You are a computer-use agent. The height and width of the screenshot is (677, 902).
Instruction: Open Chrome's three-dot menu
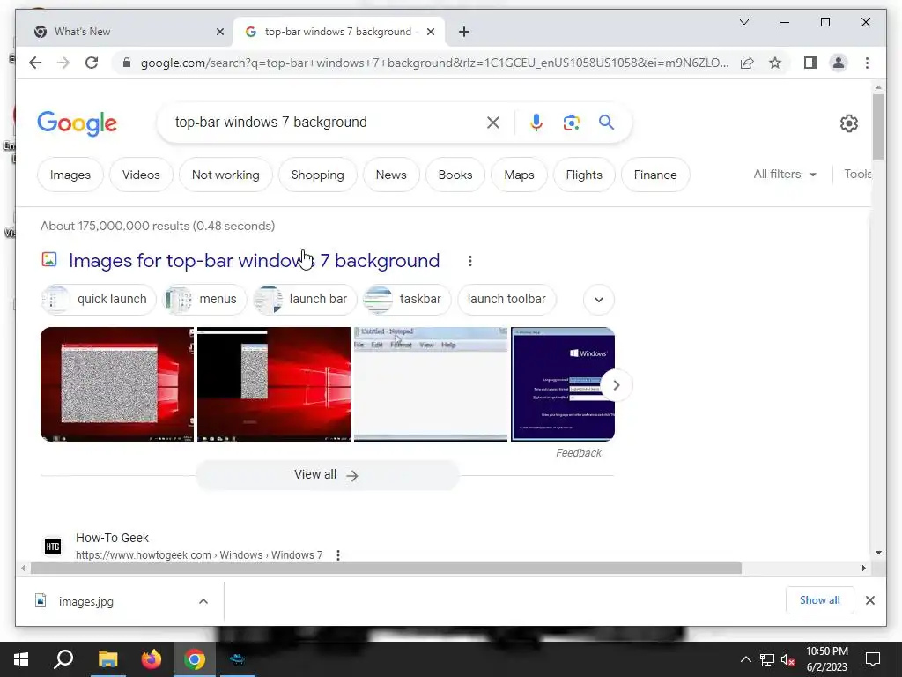(867, 63)
